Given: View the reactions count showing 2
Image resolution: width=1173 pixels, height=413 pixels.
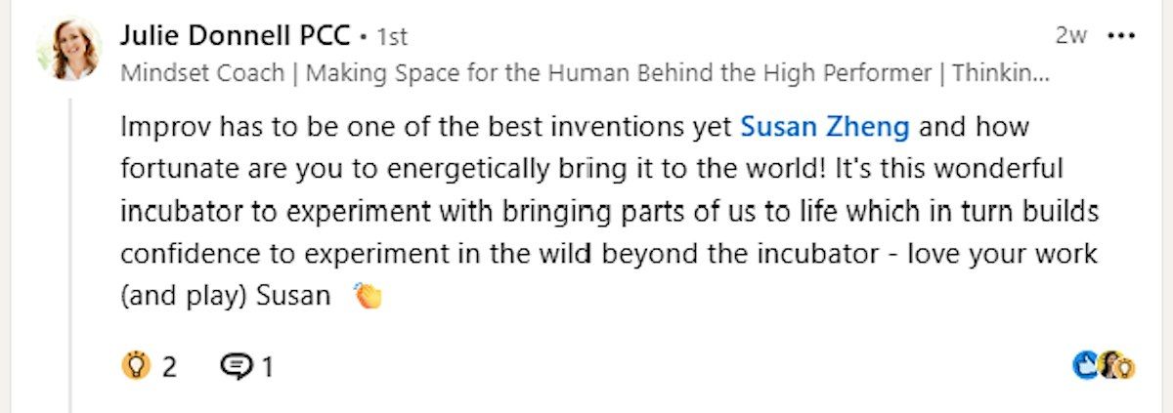Looking at the screenshot, I should [170, 367].
